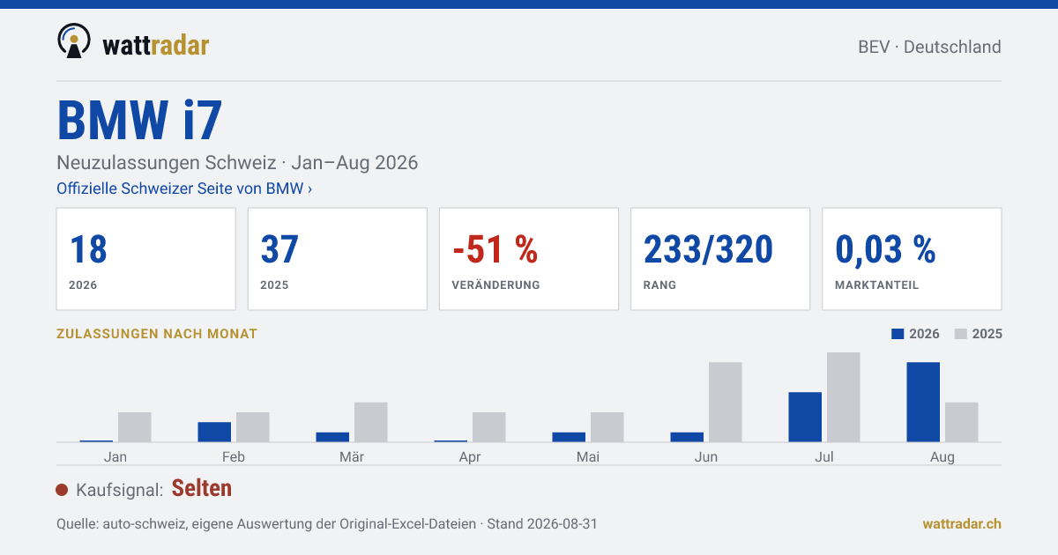
Task: Click the gray 2025 bar for August
Action: coord(962,422)
